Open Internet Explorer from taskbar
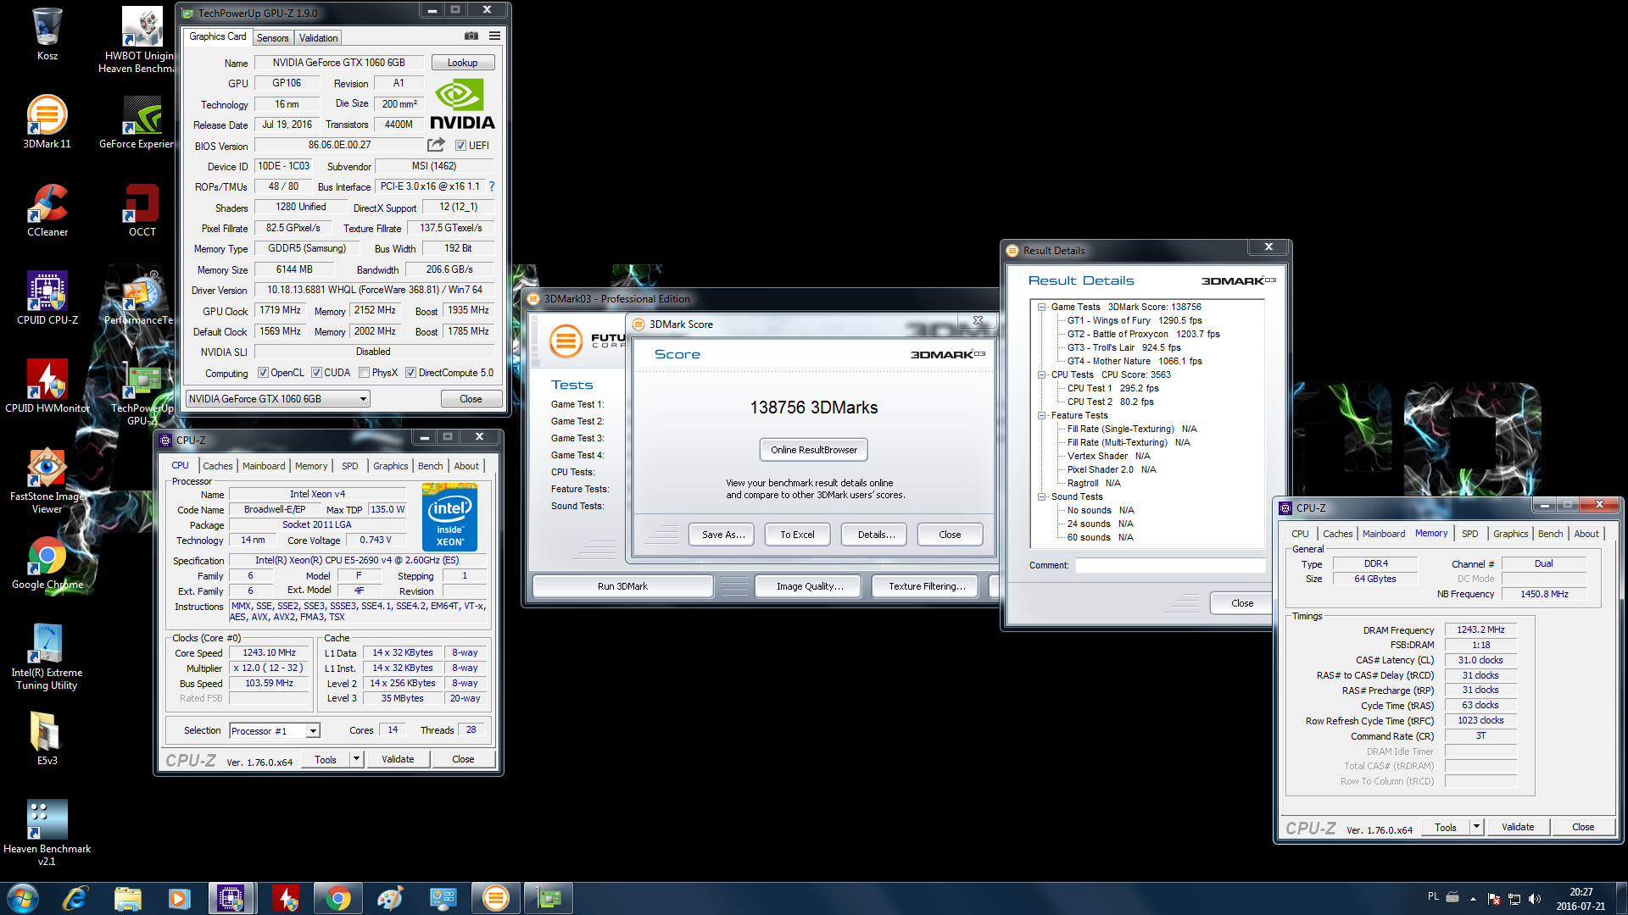1628x915 pixels. (75, 898)
